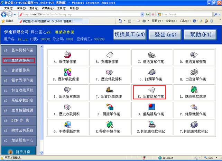The width and height of the screenshot is (222, 161).
Task: Select a3. 會計帳作業 in sidebar
Action: point(19,70)
